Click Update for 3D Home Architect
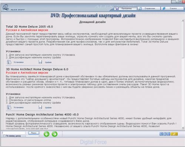This screenshot has width=185, height=147. pyautogui.click(x=45, y=107)
